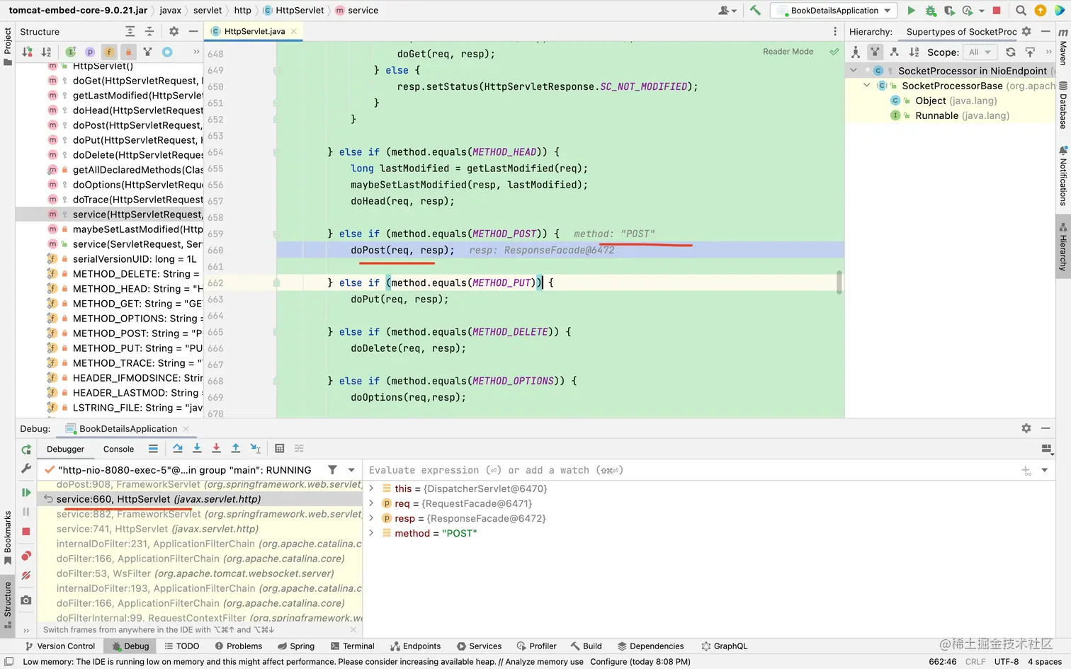
Task: Expand the 'req' variable node
Action: [371, 503]
